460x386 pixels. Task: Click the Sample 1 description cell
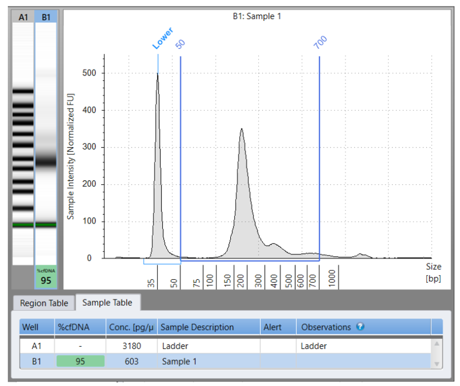(209, 361)
